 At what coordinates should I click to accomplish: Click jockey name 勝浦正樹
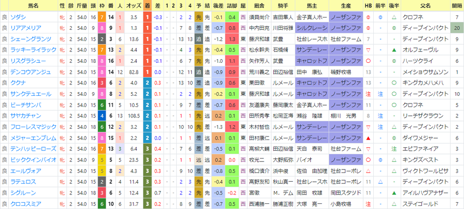283,204
